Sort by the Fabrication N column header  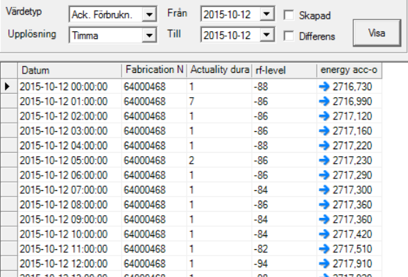[x=154, y=70]
